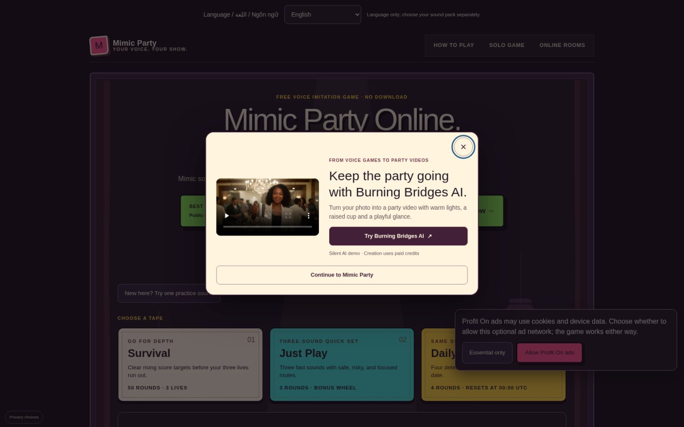Play the party demo video

[x=227, y=216]
